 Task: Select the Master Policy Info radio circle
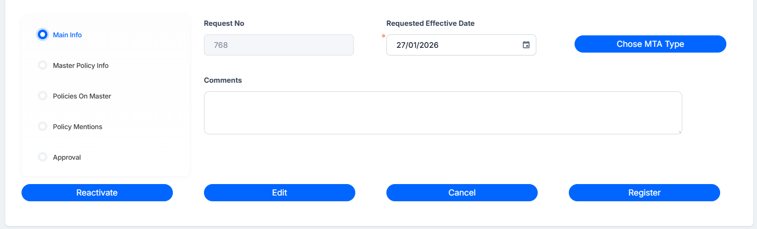[x=43, y=65]
